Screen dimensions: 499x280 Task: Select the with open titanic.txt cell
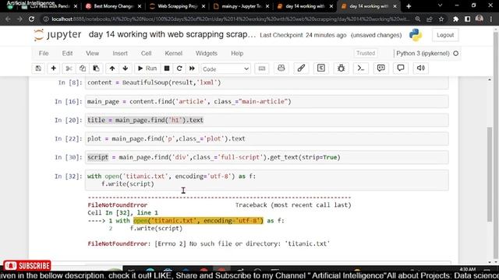pos(267,180)
